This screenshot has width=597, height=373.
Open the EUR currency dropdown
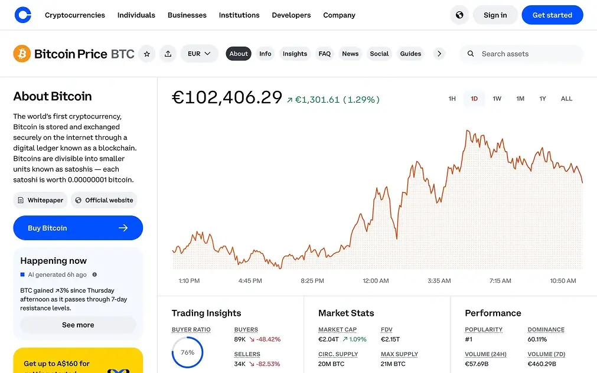click(199, 53)
